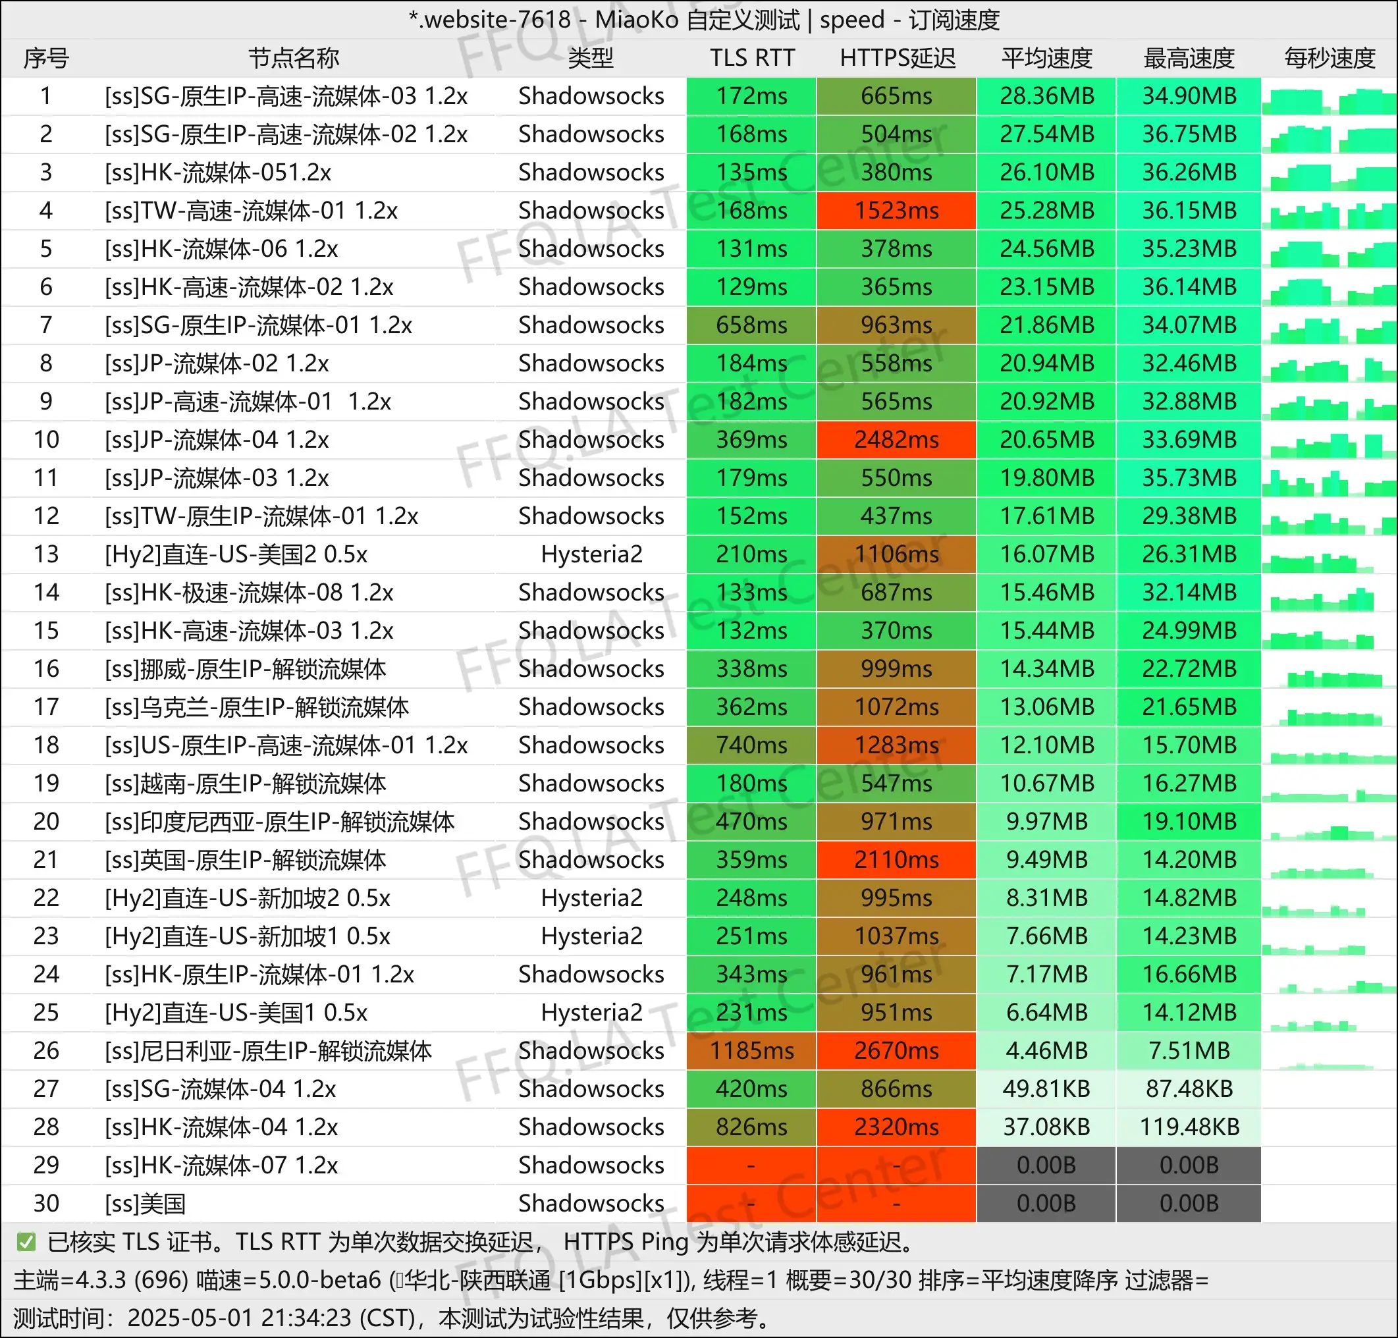The height and width of the screenshot is (1338, 1398).
Task: Select the TLS RTT column header
Action: (752, 59)
